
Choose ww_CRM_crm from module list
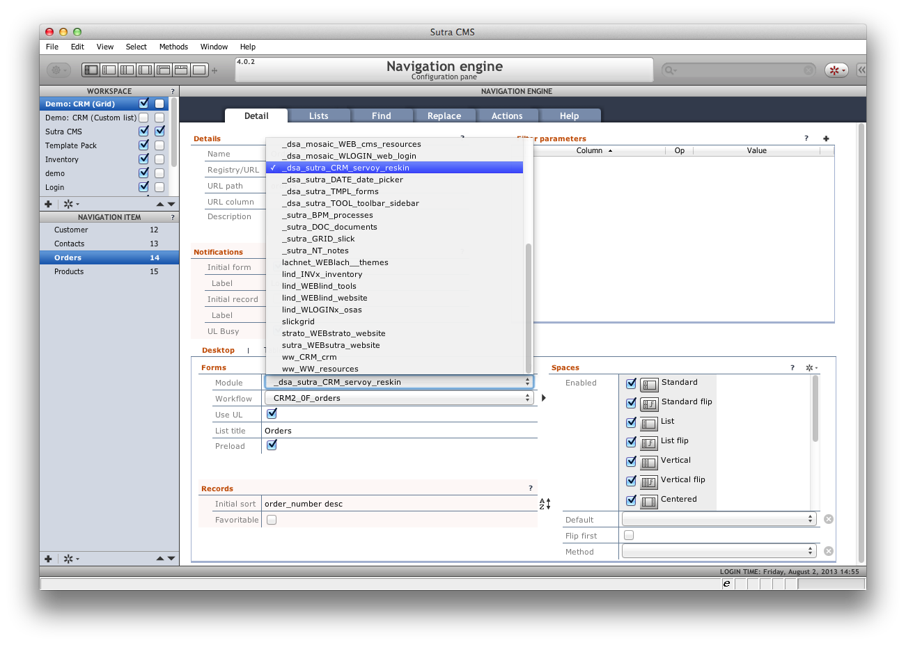click(394, 357)
